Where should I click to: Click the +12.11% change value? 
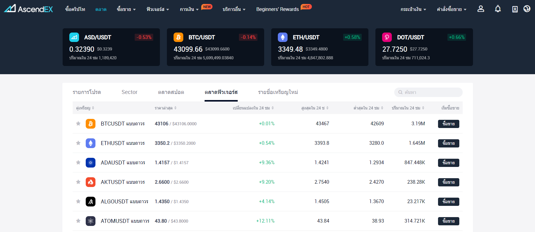(265, 221)
